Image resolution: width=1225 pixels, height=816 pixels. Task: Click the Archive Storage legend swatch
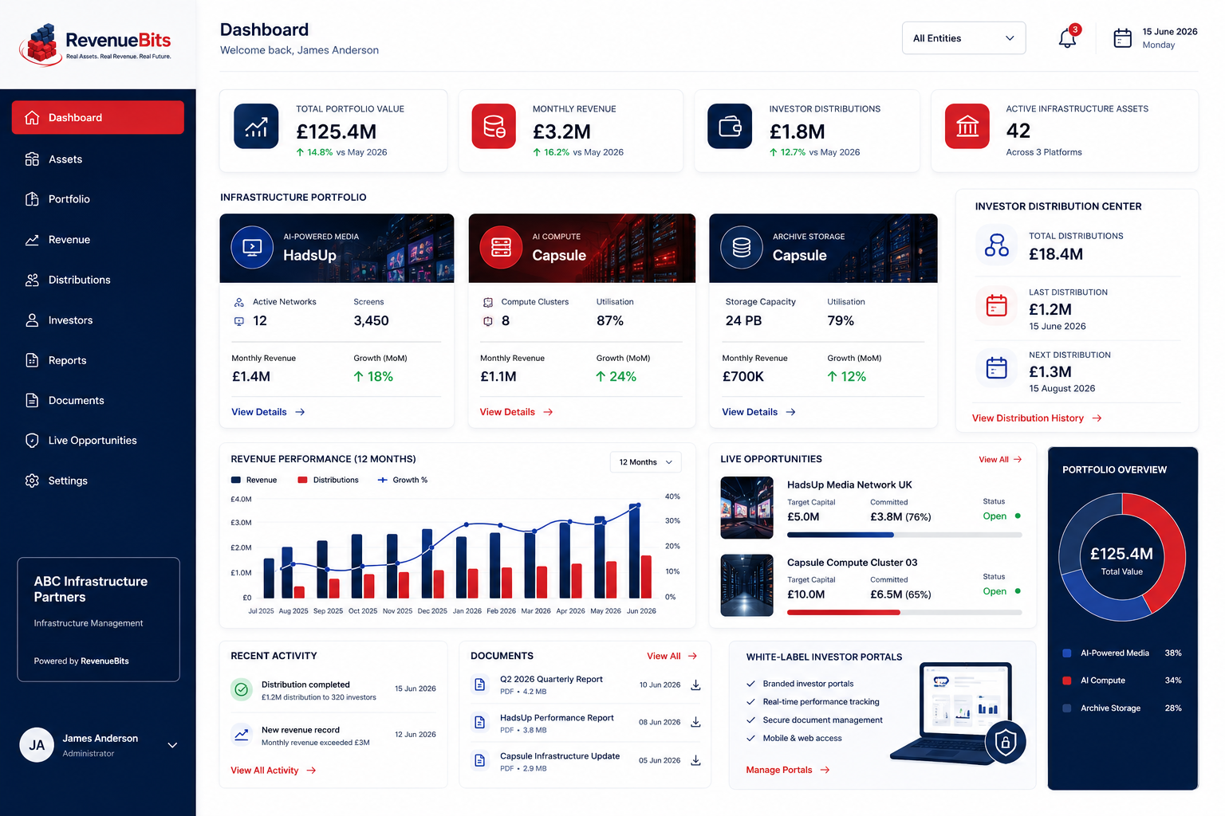(1067, 708)
